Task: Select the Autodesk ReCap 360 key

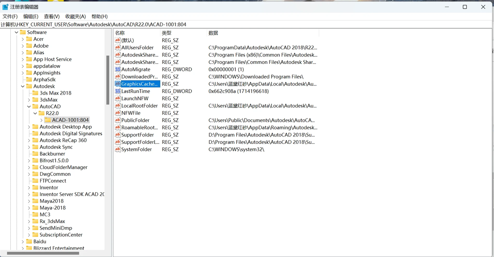Action: click(63, 140)
